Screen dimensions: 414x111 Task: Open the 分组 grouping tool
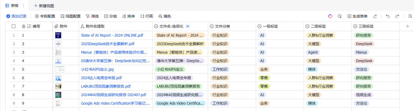pyautogui.click(x=110, y=16)
